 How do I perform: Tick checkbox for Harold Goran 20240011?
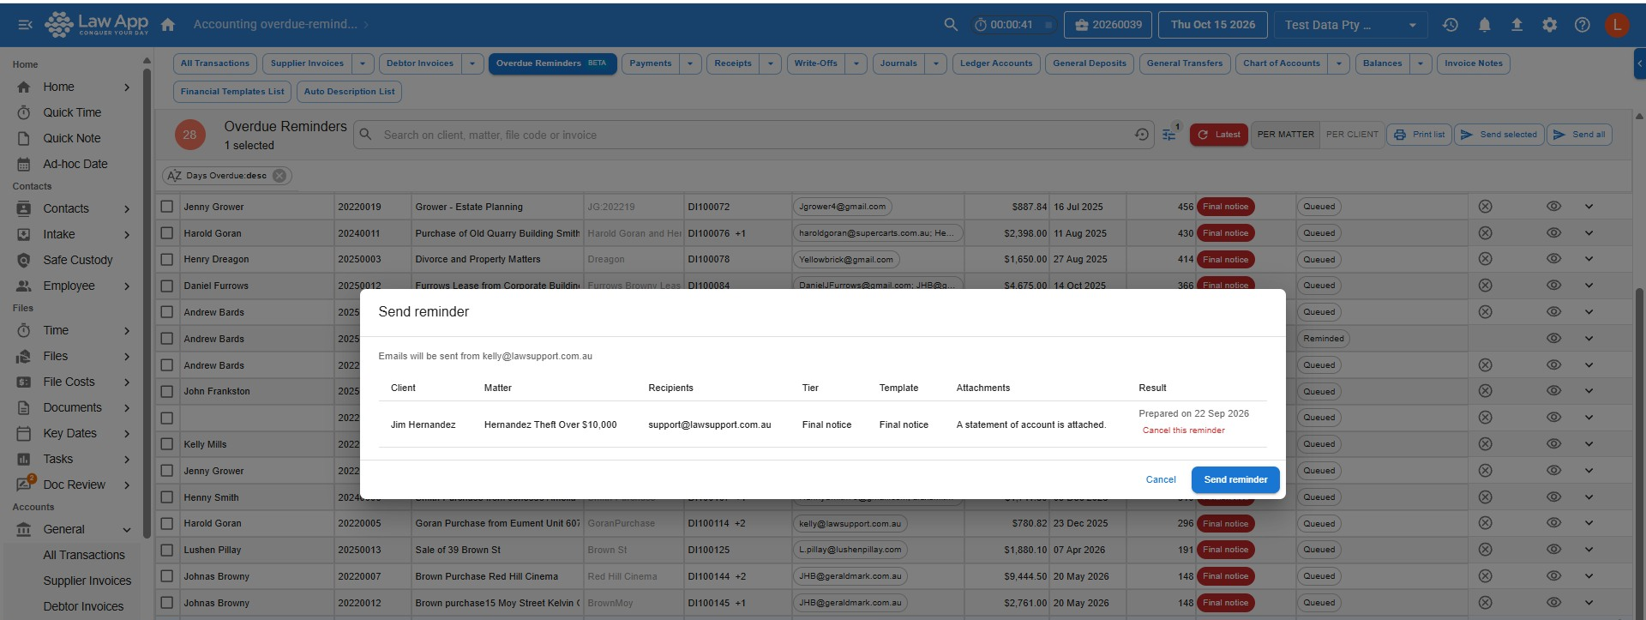tap(167, 233)
